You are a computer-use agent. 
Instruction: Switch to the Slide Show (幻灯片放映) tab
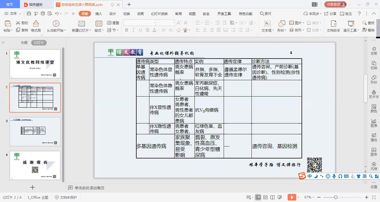pyautogui.click(x=159, y=14)
